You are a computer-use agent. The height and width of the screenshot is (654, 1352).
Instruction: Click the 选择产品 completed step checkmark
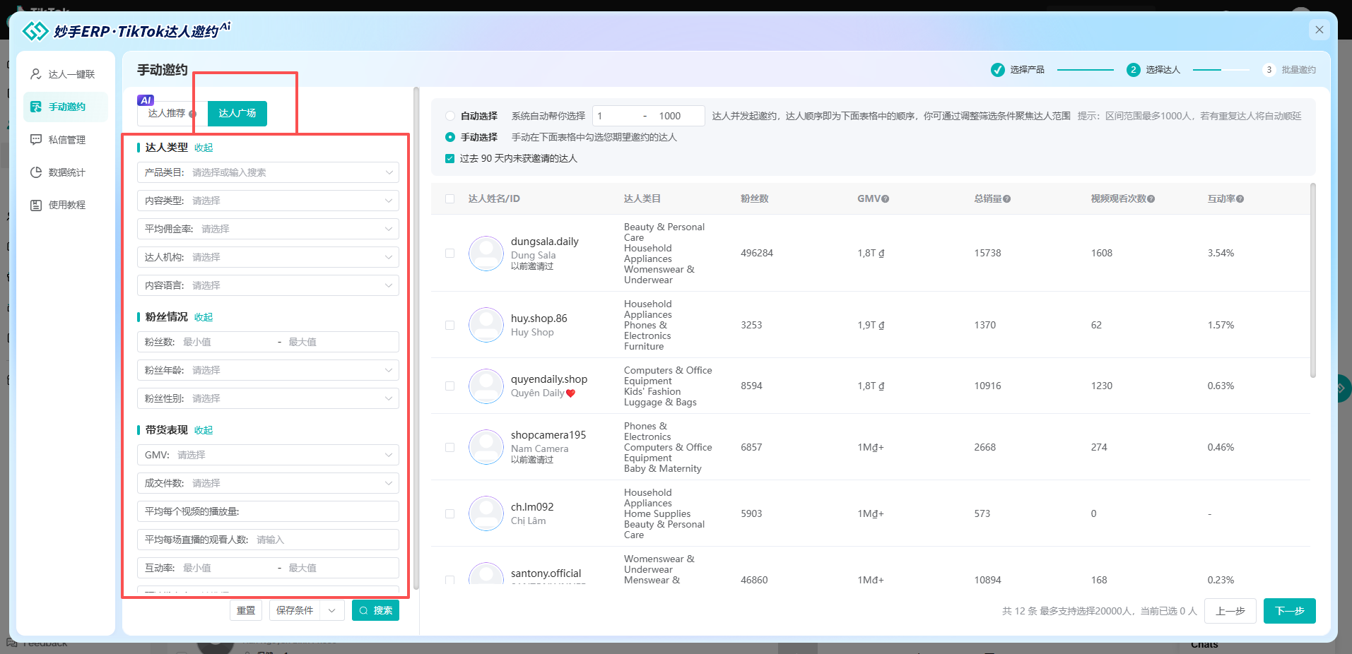998,70
